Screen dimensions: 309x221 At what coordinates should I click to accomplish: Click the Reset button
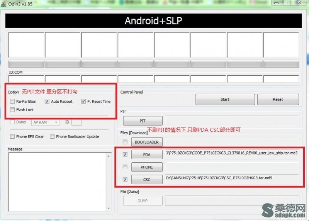[278, 99]
